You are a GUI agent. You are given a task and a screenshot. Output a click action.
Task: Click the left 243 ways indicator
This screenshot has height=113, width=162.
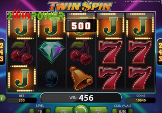point(2,52)
